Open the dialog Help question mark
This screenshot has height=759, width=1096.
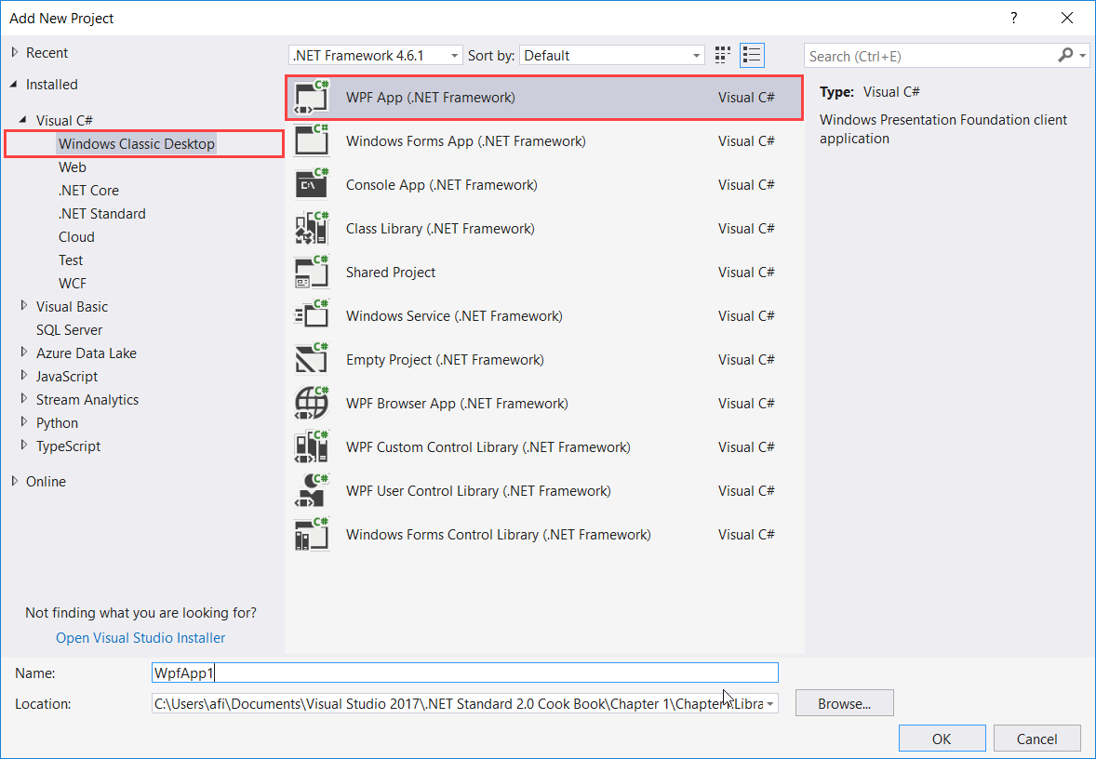1013,19
